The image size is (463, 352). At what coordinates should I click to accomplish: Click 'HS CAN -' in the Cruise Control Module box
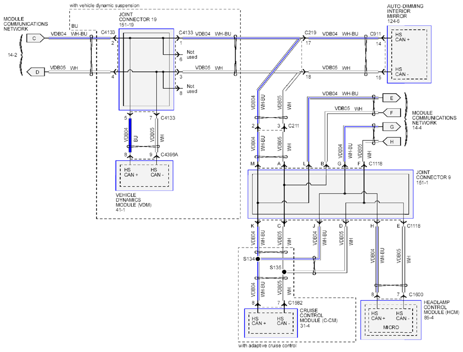coord(283,321)
